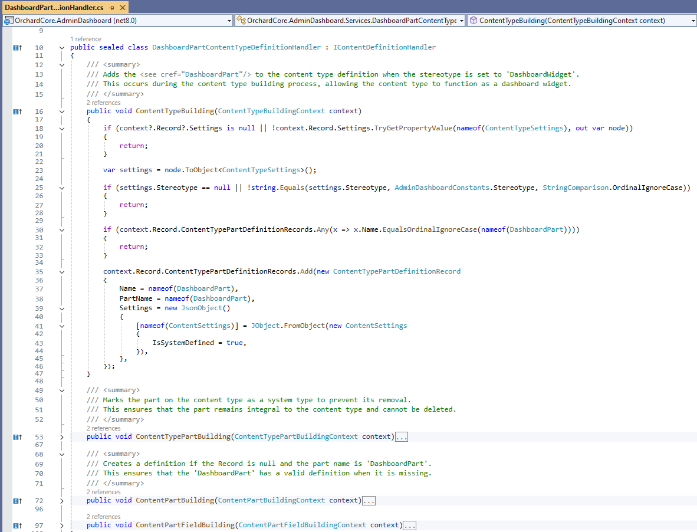Click the class icon in the type dropdown
The height and width of the screenshot is (532, 697).
coord(241,21)
